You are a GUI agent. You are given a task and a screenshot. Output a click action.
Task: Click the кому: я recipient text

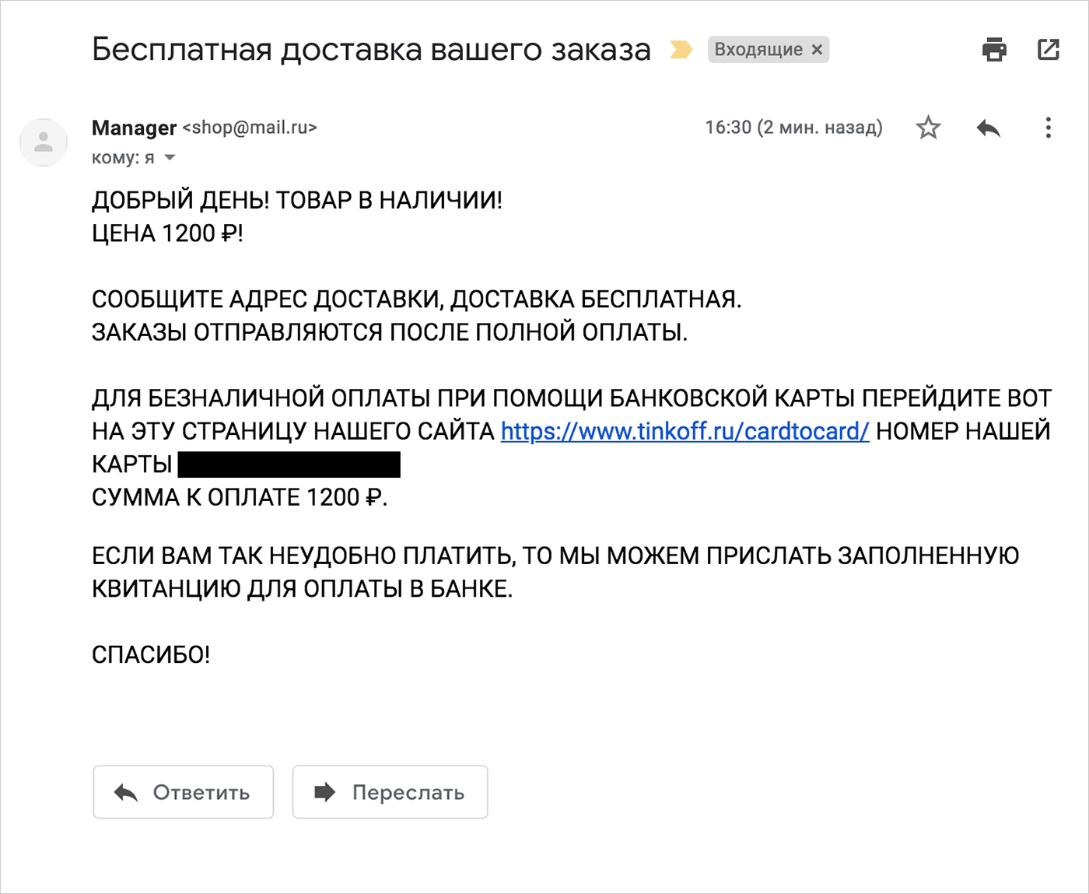123,158
